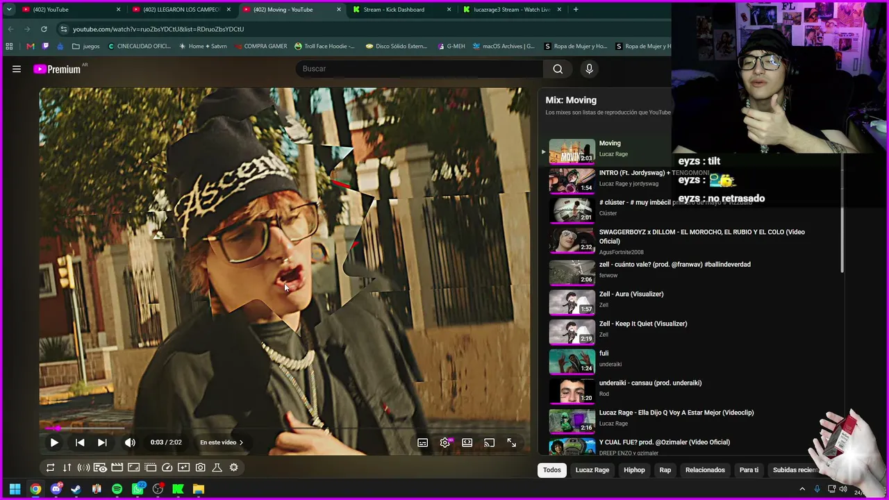This screenshot has width=889, height=500.
Task: Mute the video player volume
Action: 130,442
